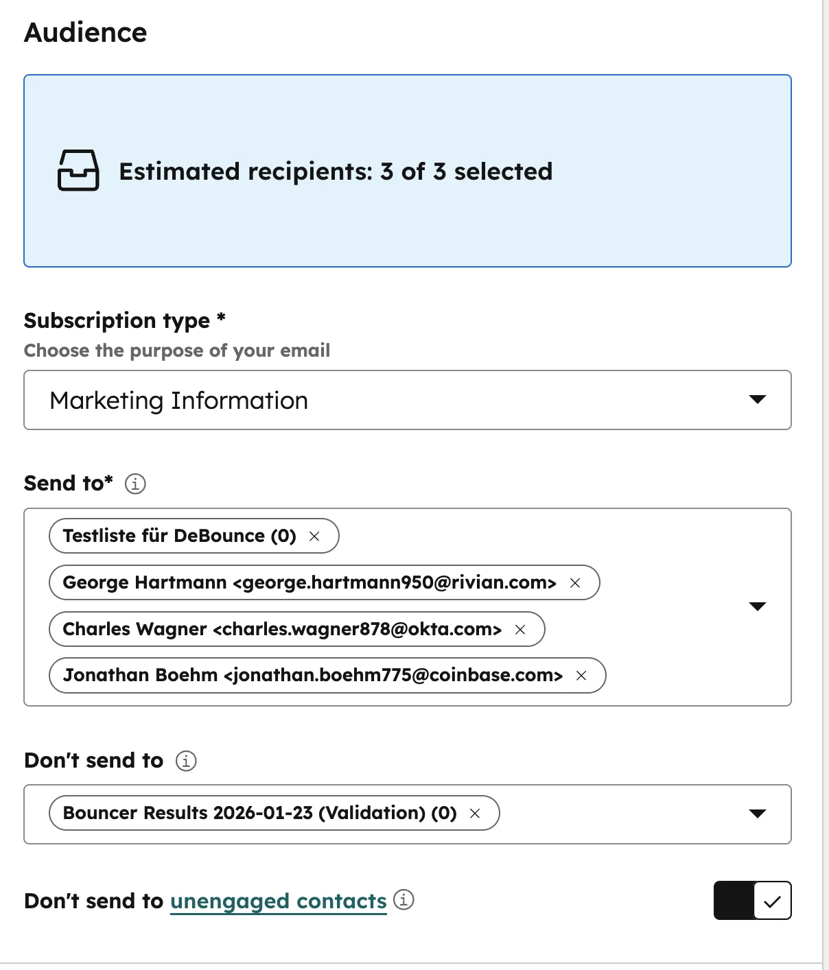
Task: Click the Testliste für DeBounce chip label
Action: point(179,536)
